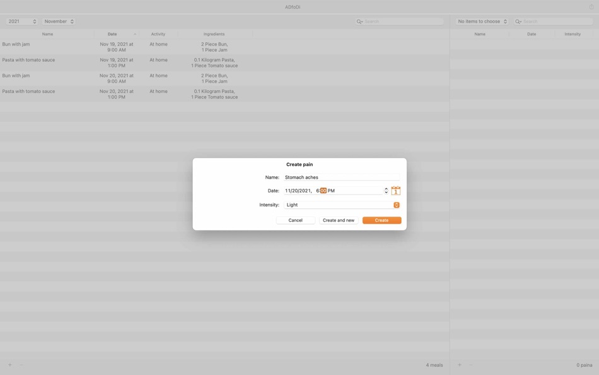Sort meals by the Date column header
Image resolution: width=599 pixels, height=375 pixels.
coord(117,34)
